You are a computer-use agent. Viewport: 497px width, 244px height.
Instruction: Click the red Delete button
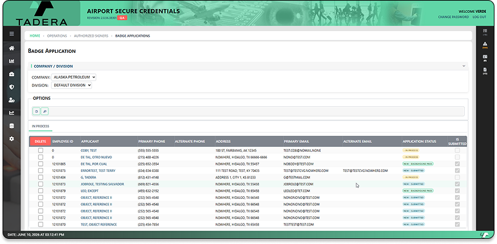click(x=40, y=142)
